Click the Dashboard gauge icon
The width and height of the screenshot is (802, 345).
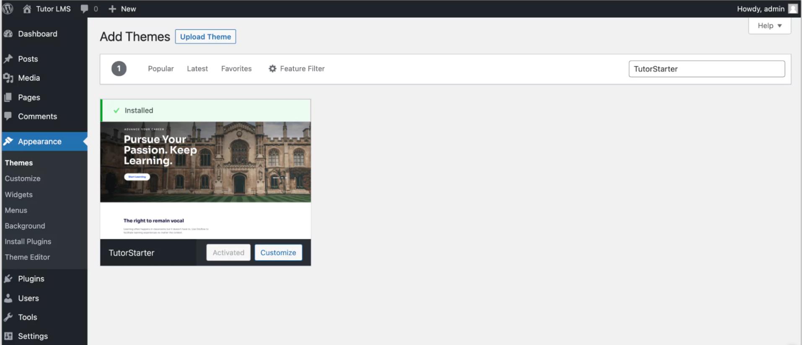pyautogui.click(x=8, y=34)
